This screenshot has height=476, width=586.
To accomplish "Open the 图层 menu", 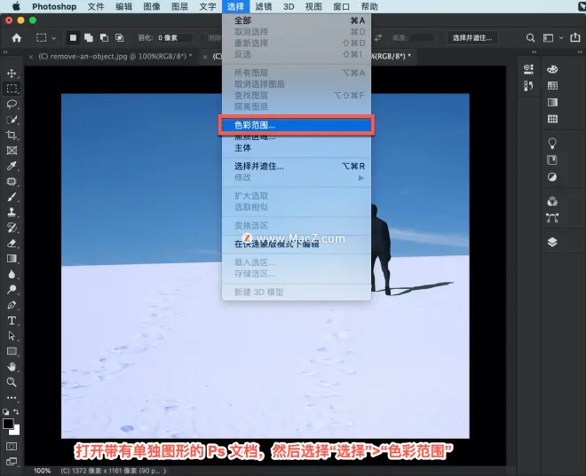I will [179, 7].
